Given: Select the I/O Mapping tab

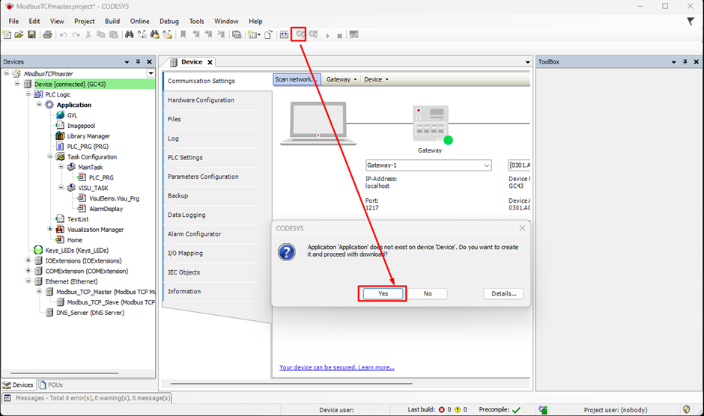Looking at the screenshot, I should (x=185, y=253).
